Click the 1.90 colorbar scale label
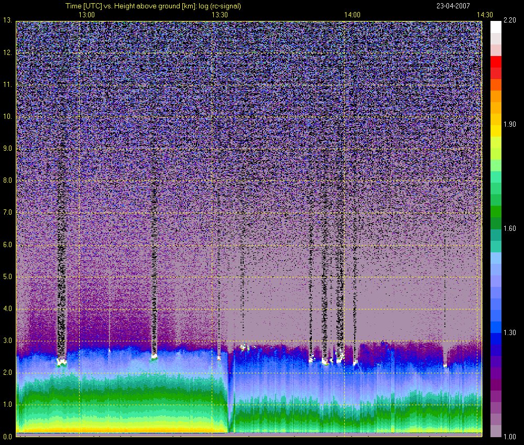524x445 pixels. point(510,124)
